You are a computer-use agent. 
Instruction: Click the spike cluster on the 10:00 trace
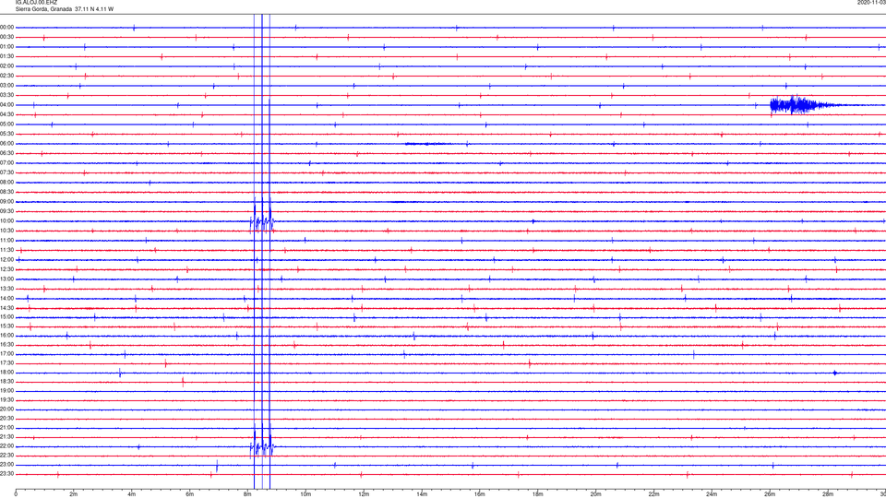tap(262, 222)
